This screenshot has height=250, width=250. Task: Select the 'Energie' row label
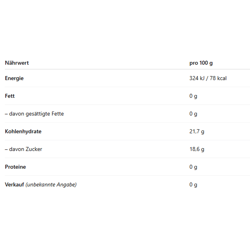14,78
